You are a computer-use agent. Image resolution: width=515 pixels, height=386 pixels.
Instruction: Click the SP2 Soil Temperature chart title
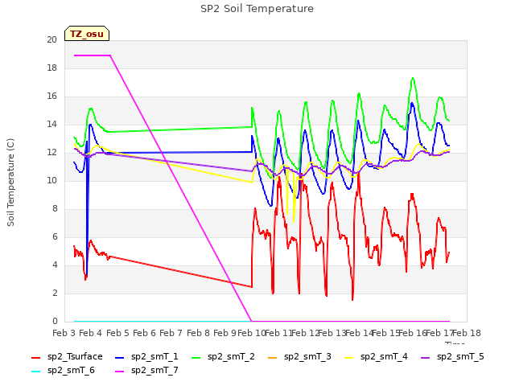point(257,9)
